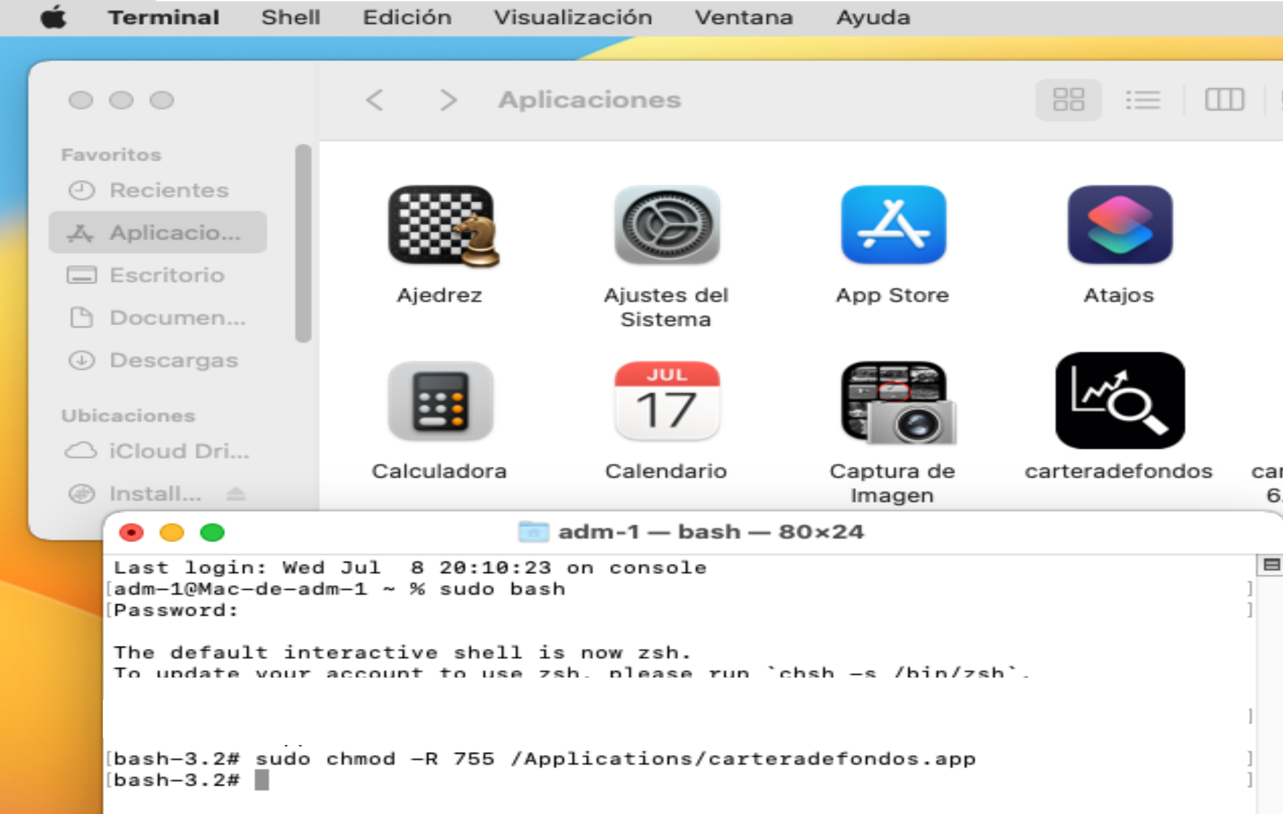Image resolution: width=1283 pixels, height=814 pixels.
Task: Open iCloud Drive in the Finder sidebar
Action: tap(157, 451)
